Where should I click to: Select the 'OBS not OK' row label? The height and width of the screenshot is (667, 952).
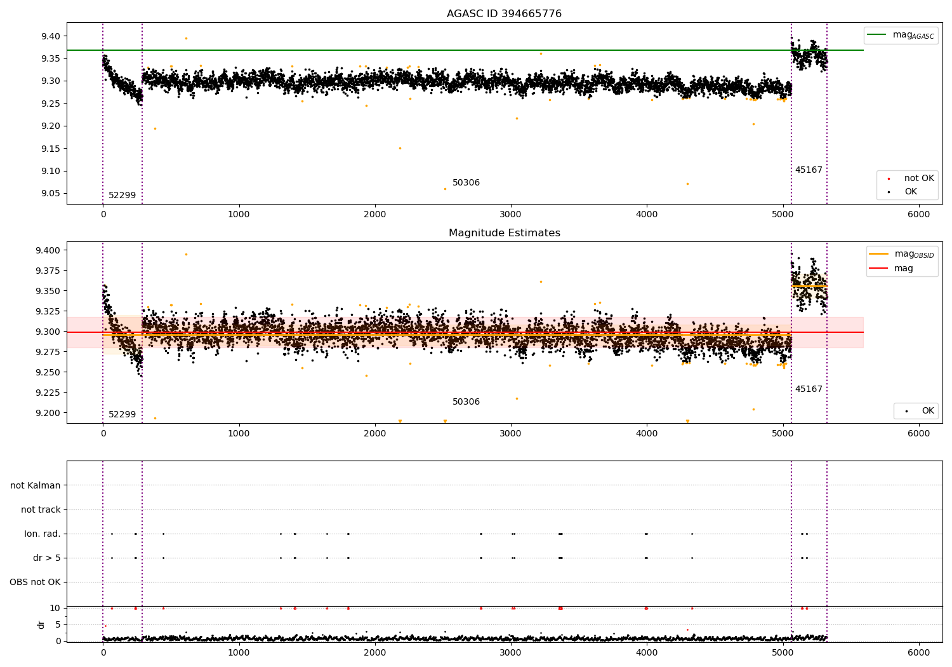(36, 582)
